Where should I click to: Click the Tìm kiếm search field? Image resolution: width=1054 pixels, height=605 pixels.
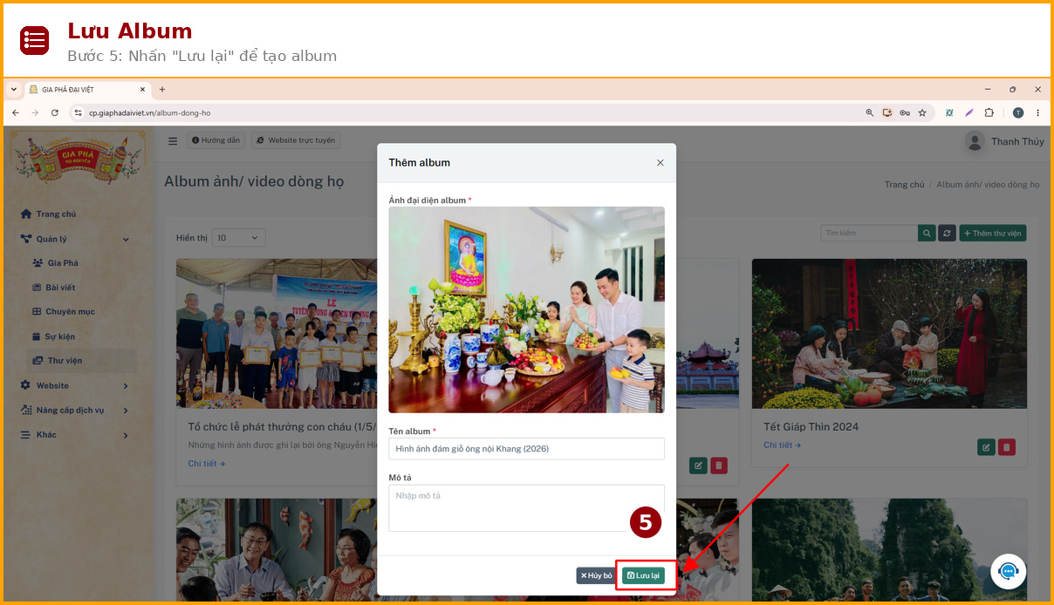point(869,233)
